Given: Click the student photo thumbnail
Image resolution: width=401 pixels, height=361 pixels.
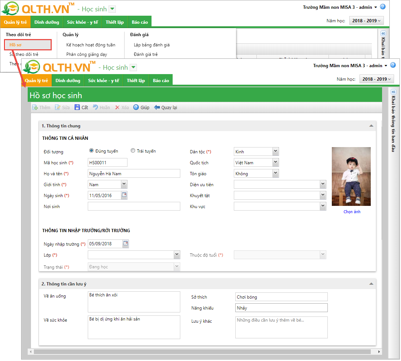Looking at the screenshot, I should pyautogui.click(x=351, y=176).
